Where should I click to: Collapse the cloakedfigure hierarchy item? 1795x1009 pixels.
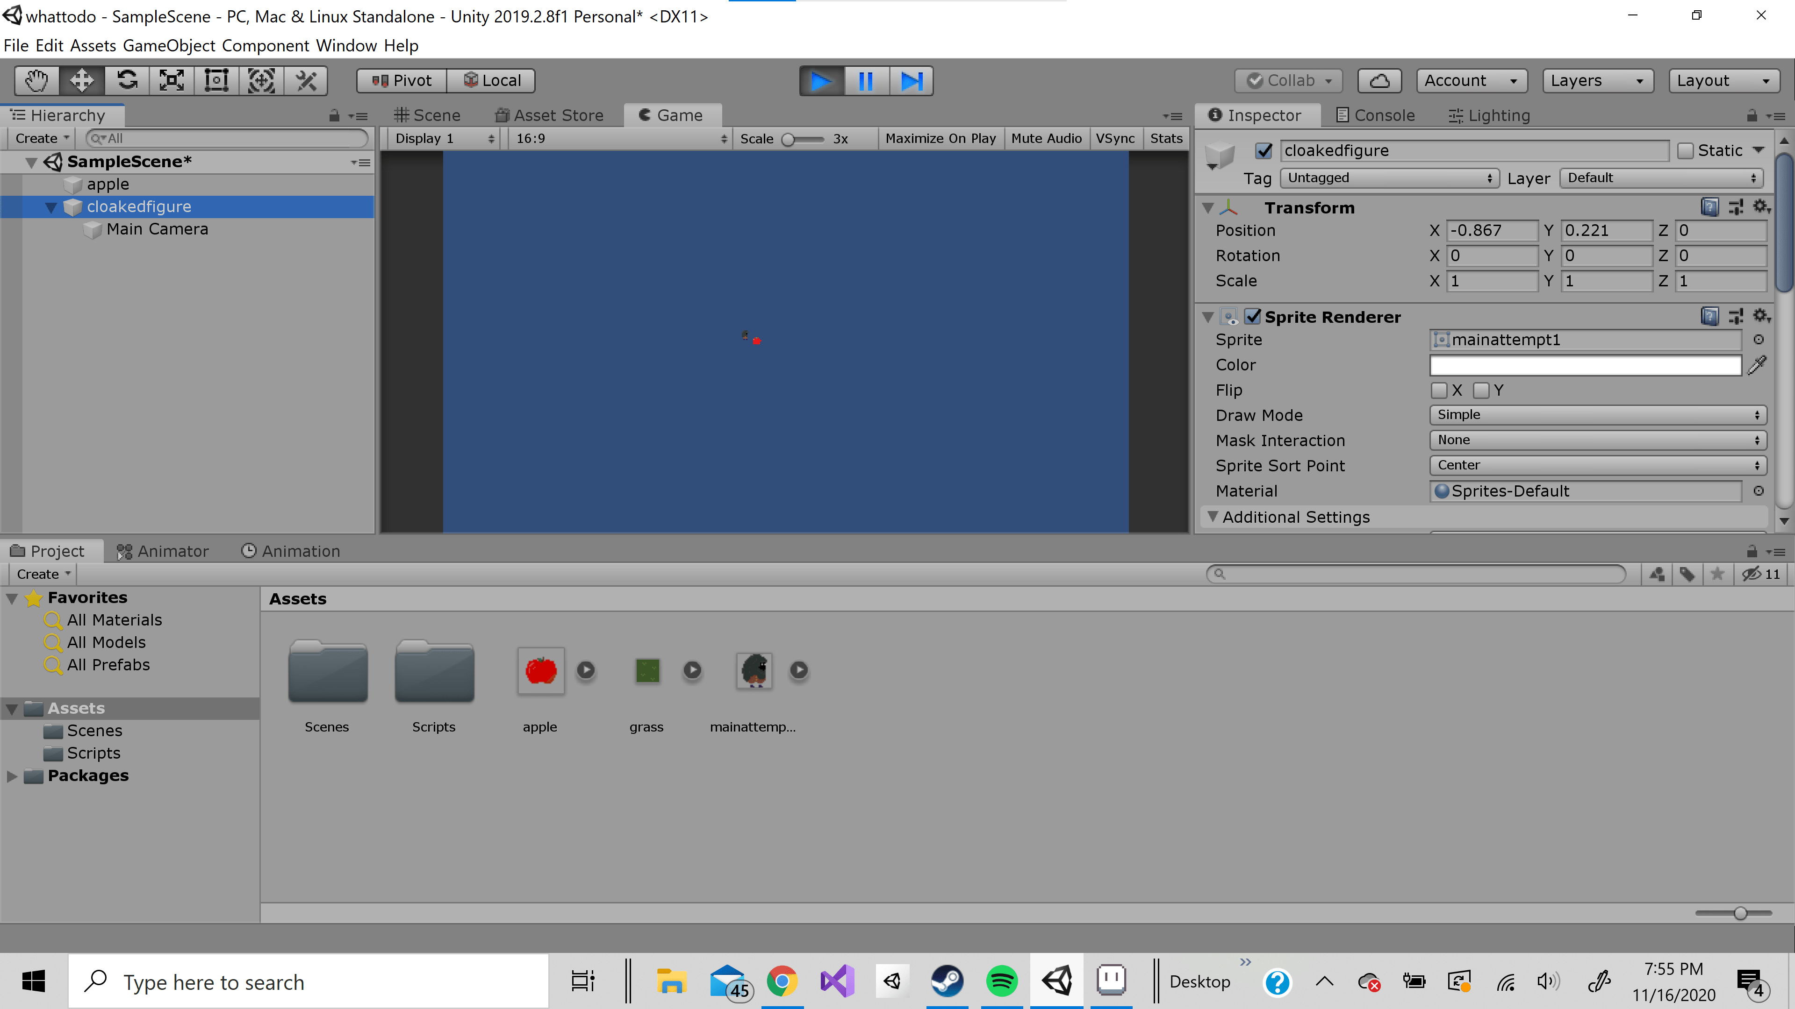51,207
